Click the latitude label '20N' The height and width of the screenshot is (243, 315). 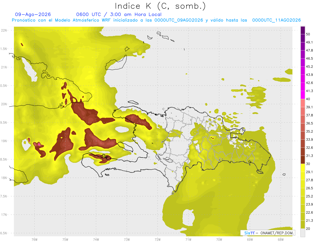(x=4, y=104)
